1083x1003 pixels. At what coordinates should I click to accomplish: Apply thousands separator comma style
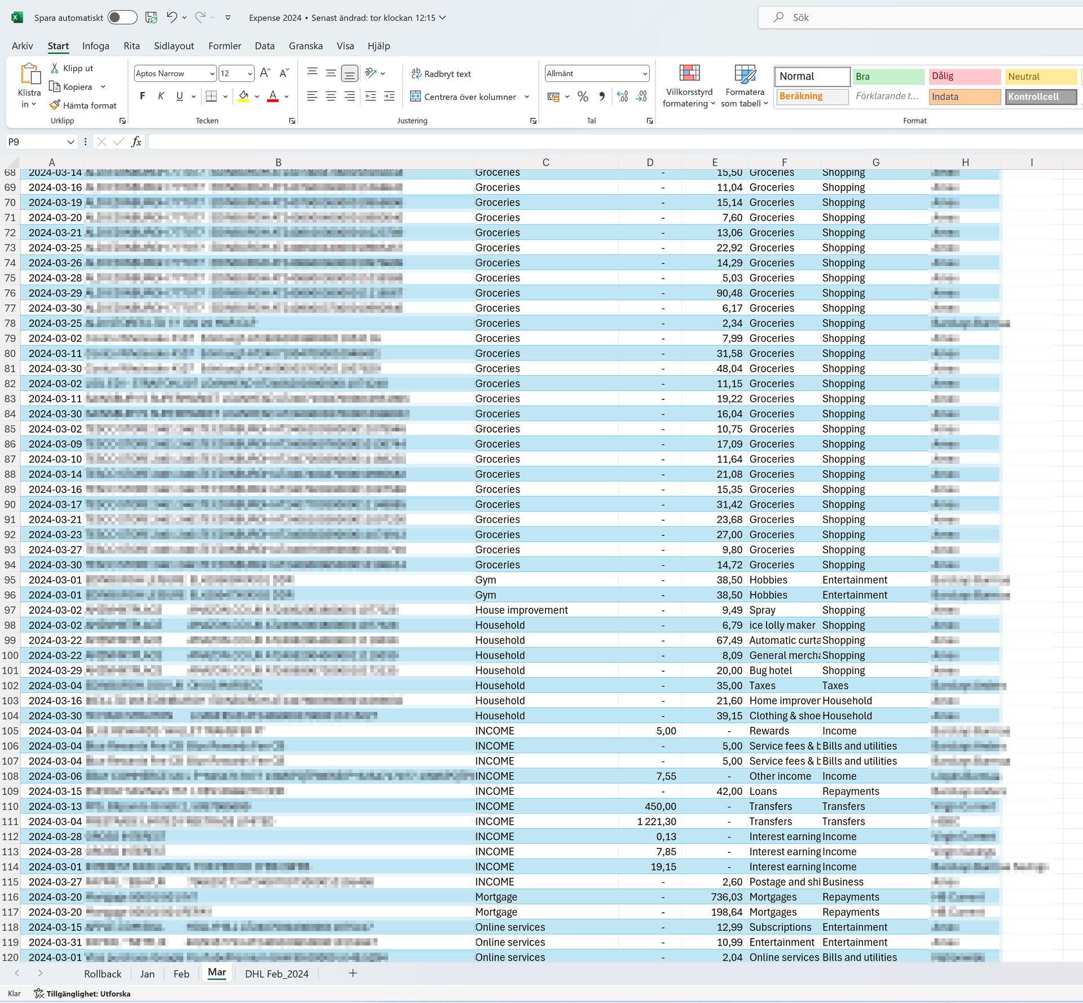602,97
